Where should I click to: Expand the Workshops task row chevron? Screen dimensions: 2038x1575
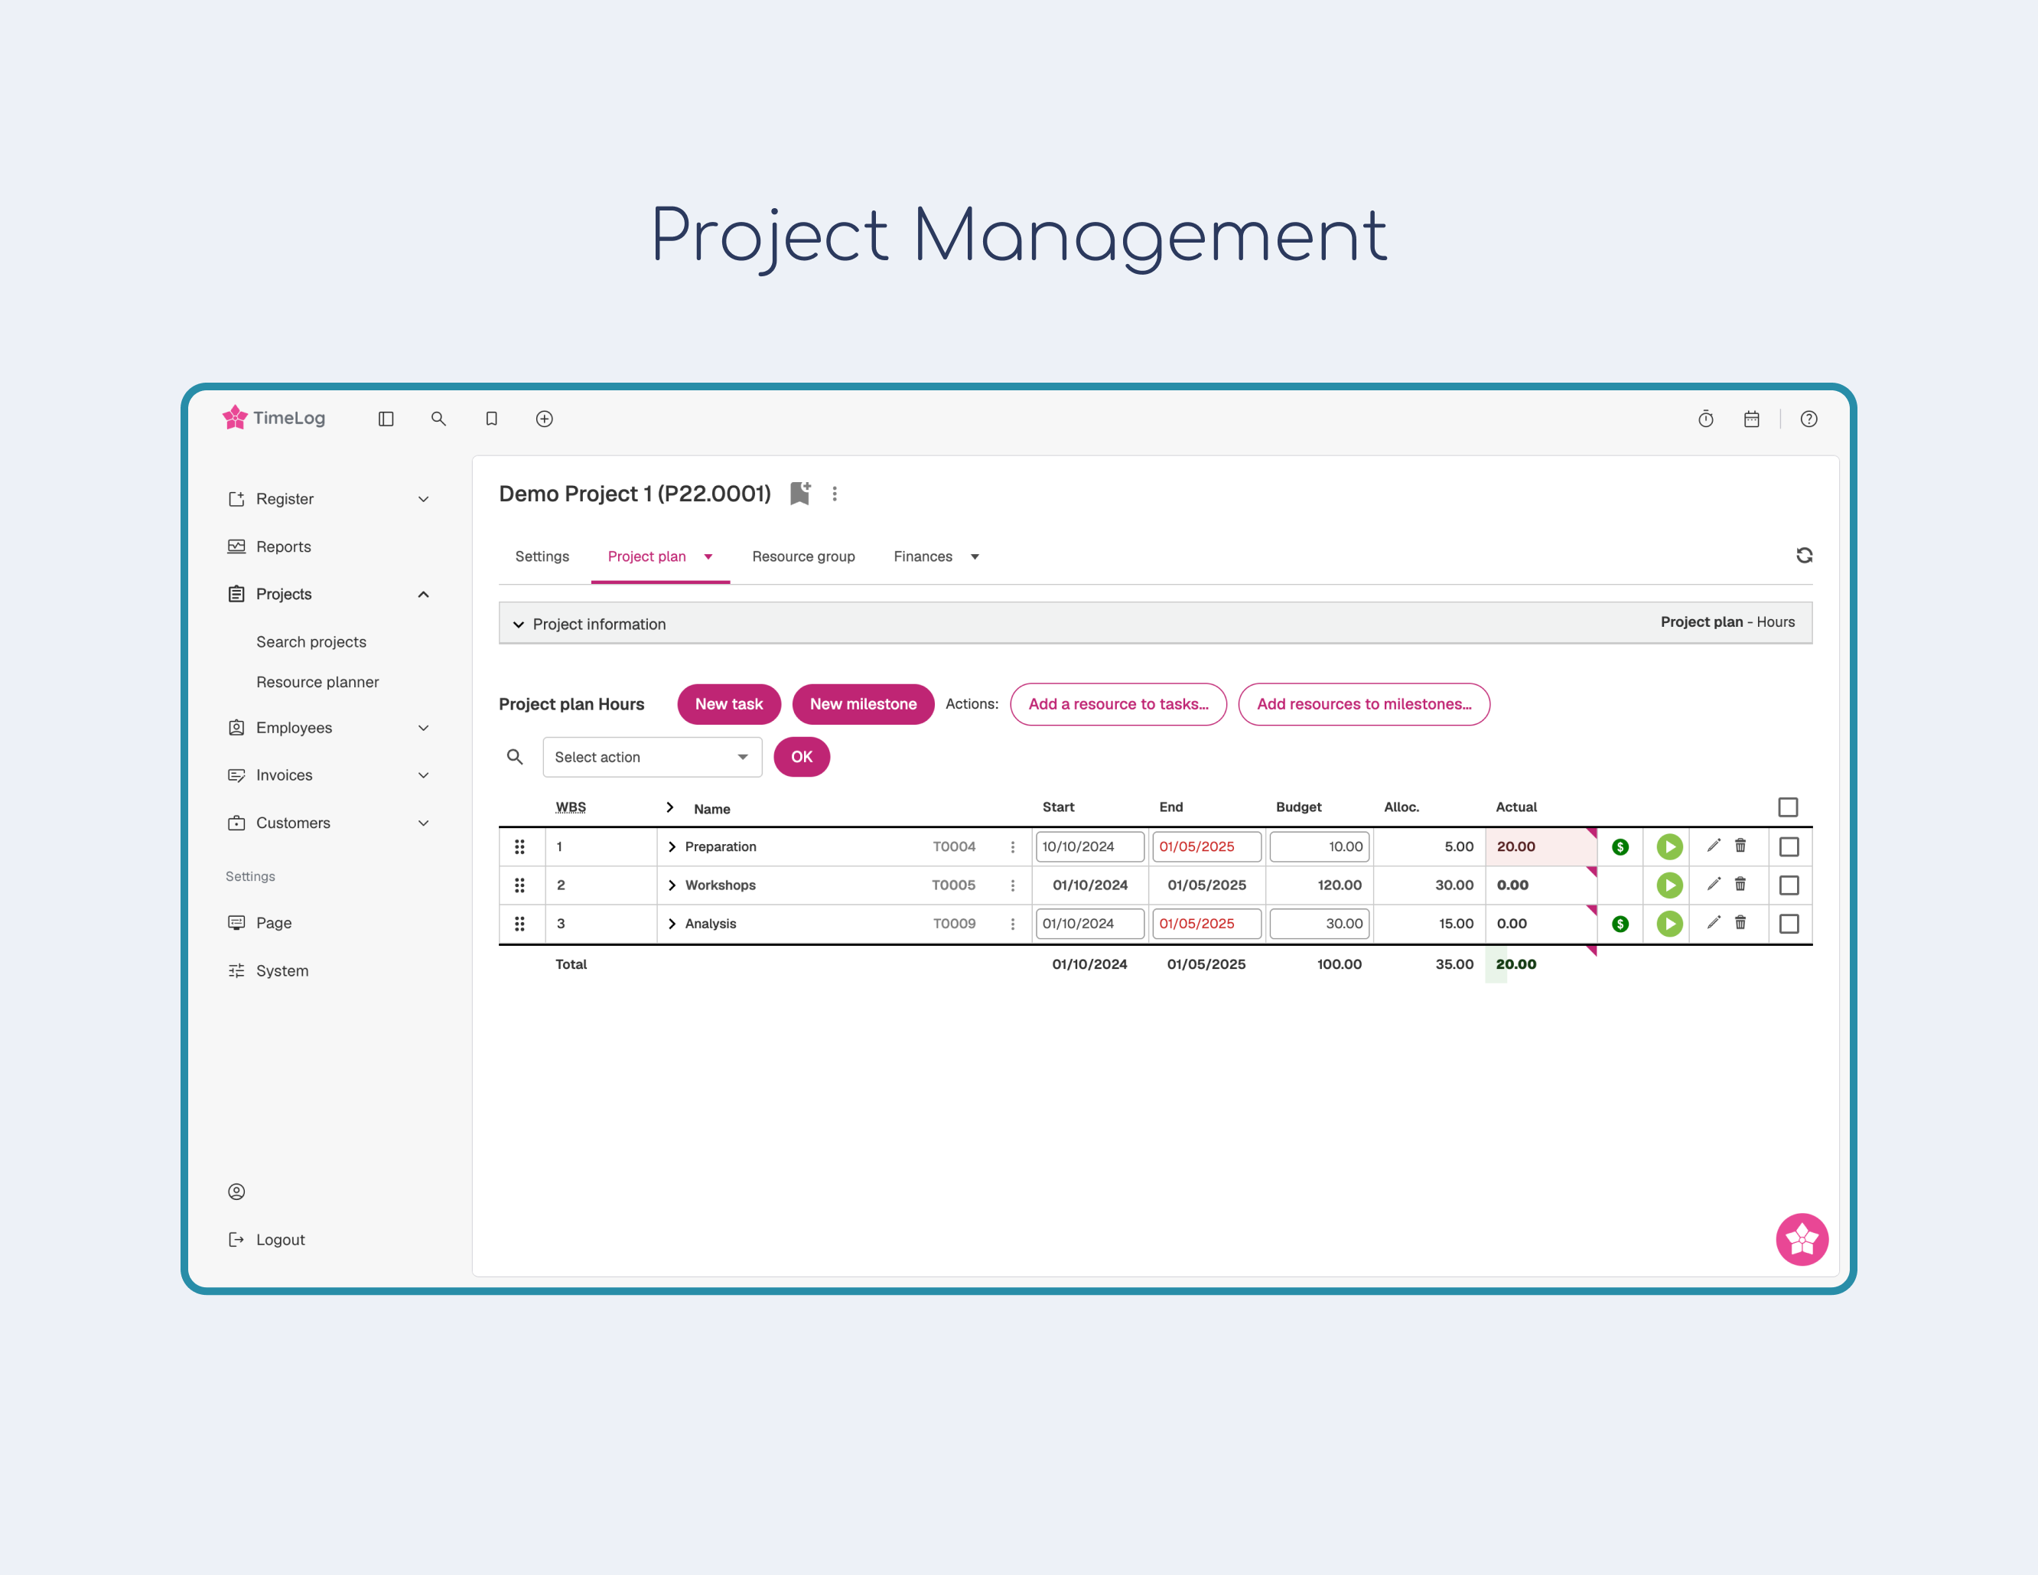click(x=672, y=885)
